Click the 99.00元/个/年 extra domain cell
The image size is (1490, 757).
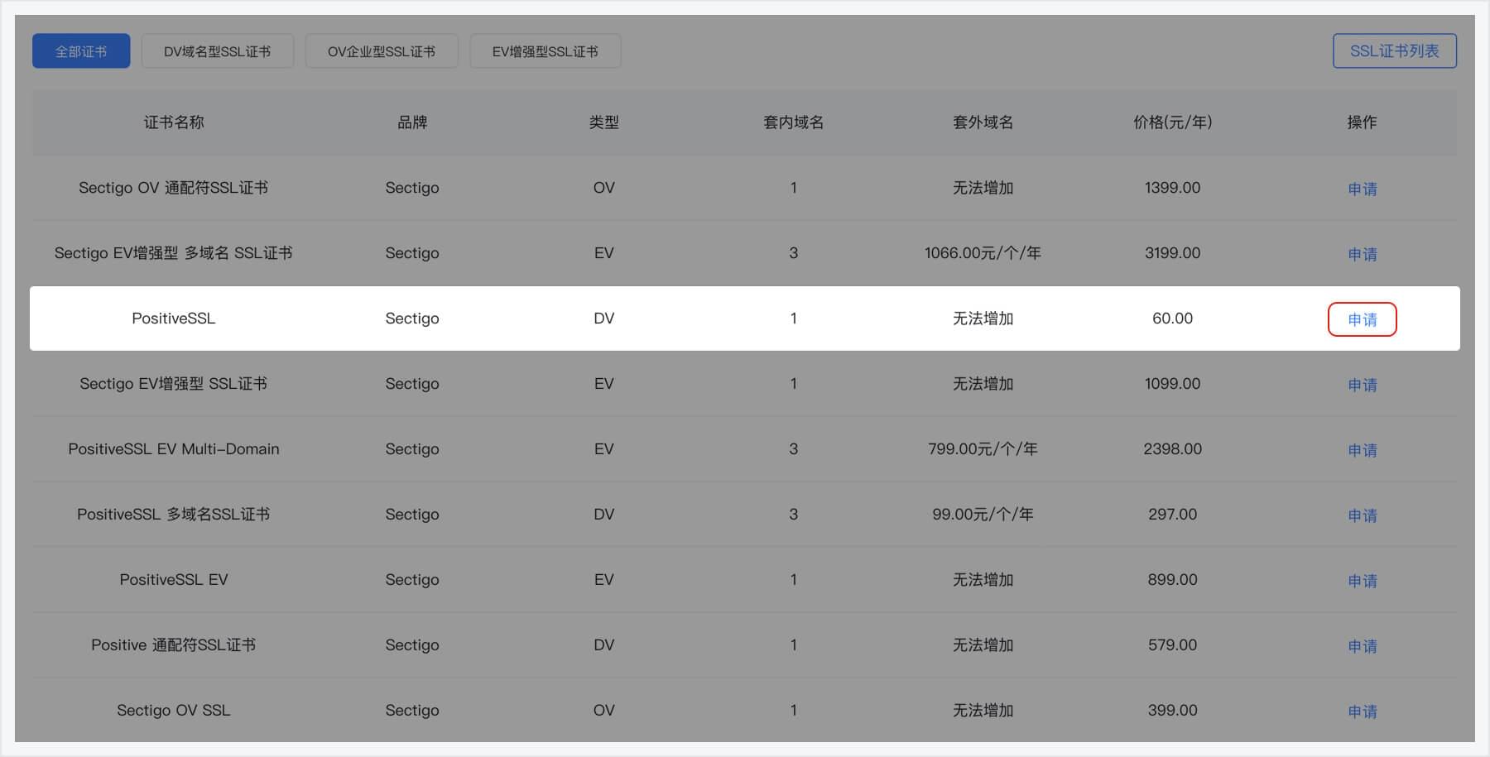click(983, 515)
